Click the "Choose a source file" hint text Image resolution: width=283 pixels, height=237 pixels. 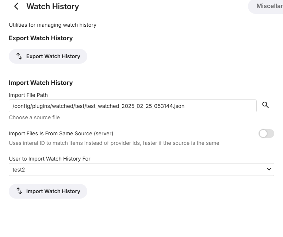(34, 117)
